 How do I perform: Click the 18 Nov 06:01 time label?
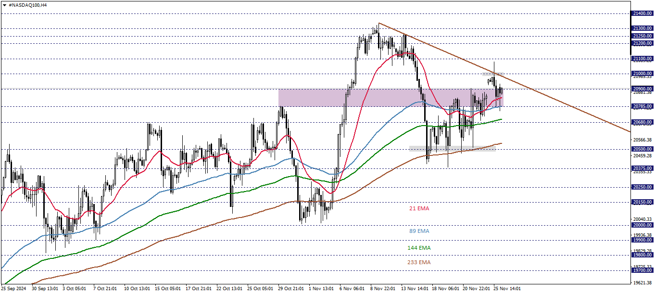pyautogui.click(x=445, y=289)
